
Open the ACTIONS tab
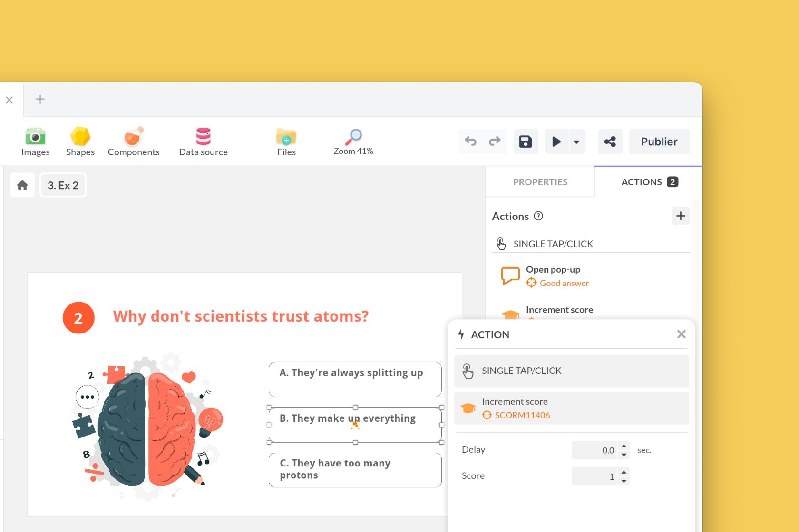642,181
